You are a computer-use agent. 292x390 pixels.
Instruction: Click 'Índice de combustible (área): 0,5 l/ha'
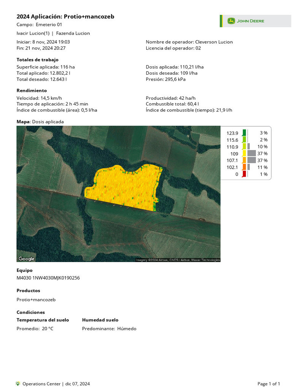point(57,110)
